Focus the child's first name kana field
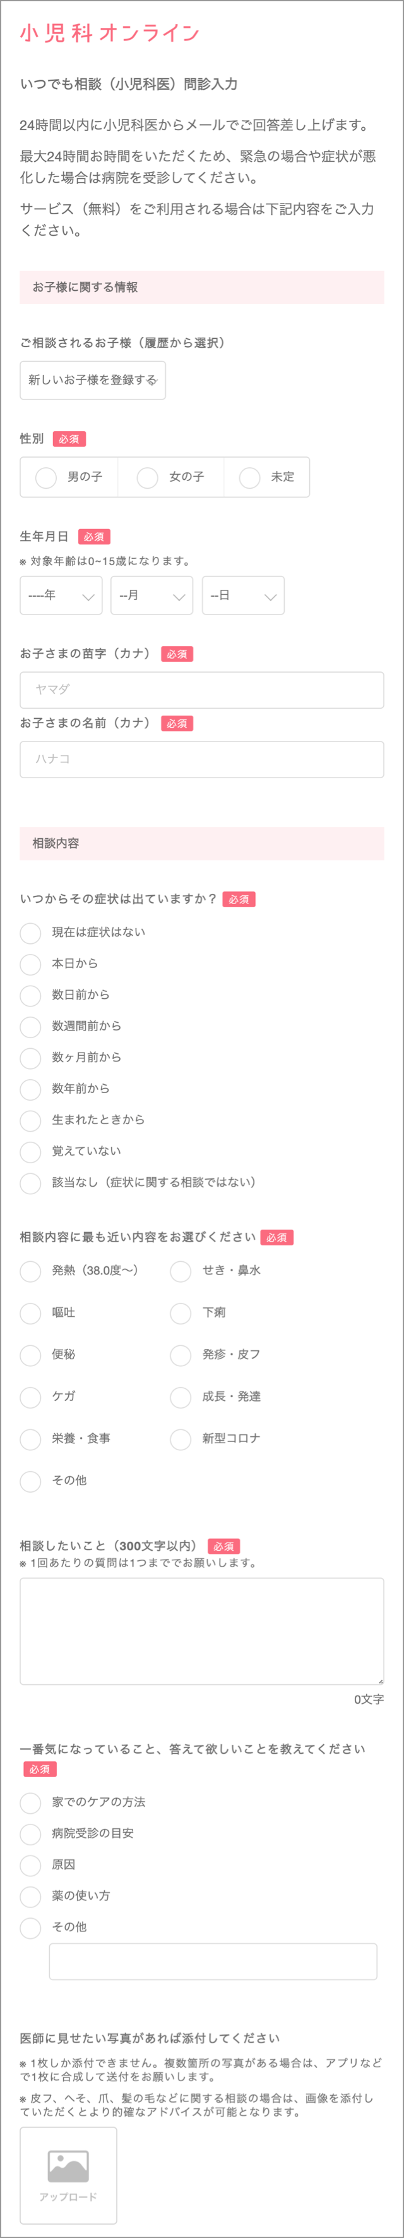Image resolution: width=404 pixels, height=2238 pixels. pos(202,759)
